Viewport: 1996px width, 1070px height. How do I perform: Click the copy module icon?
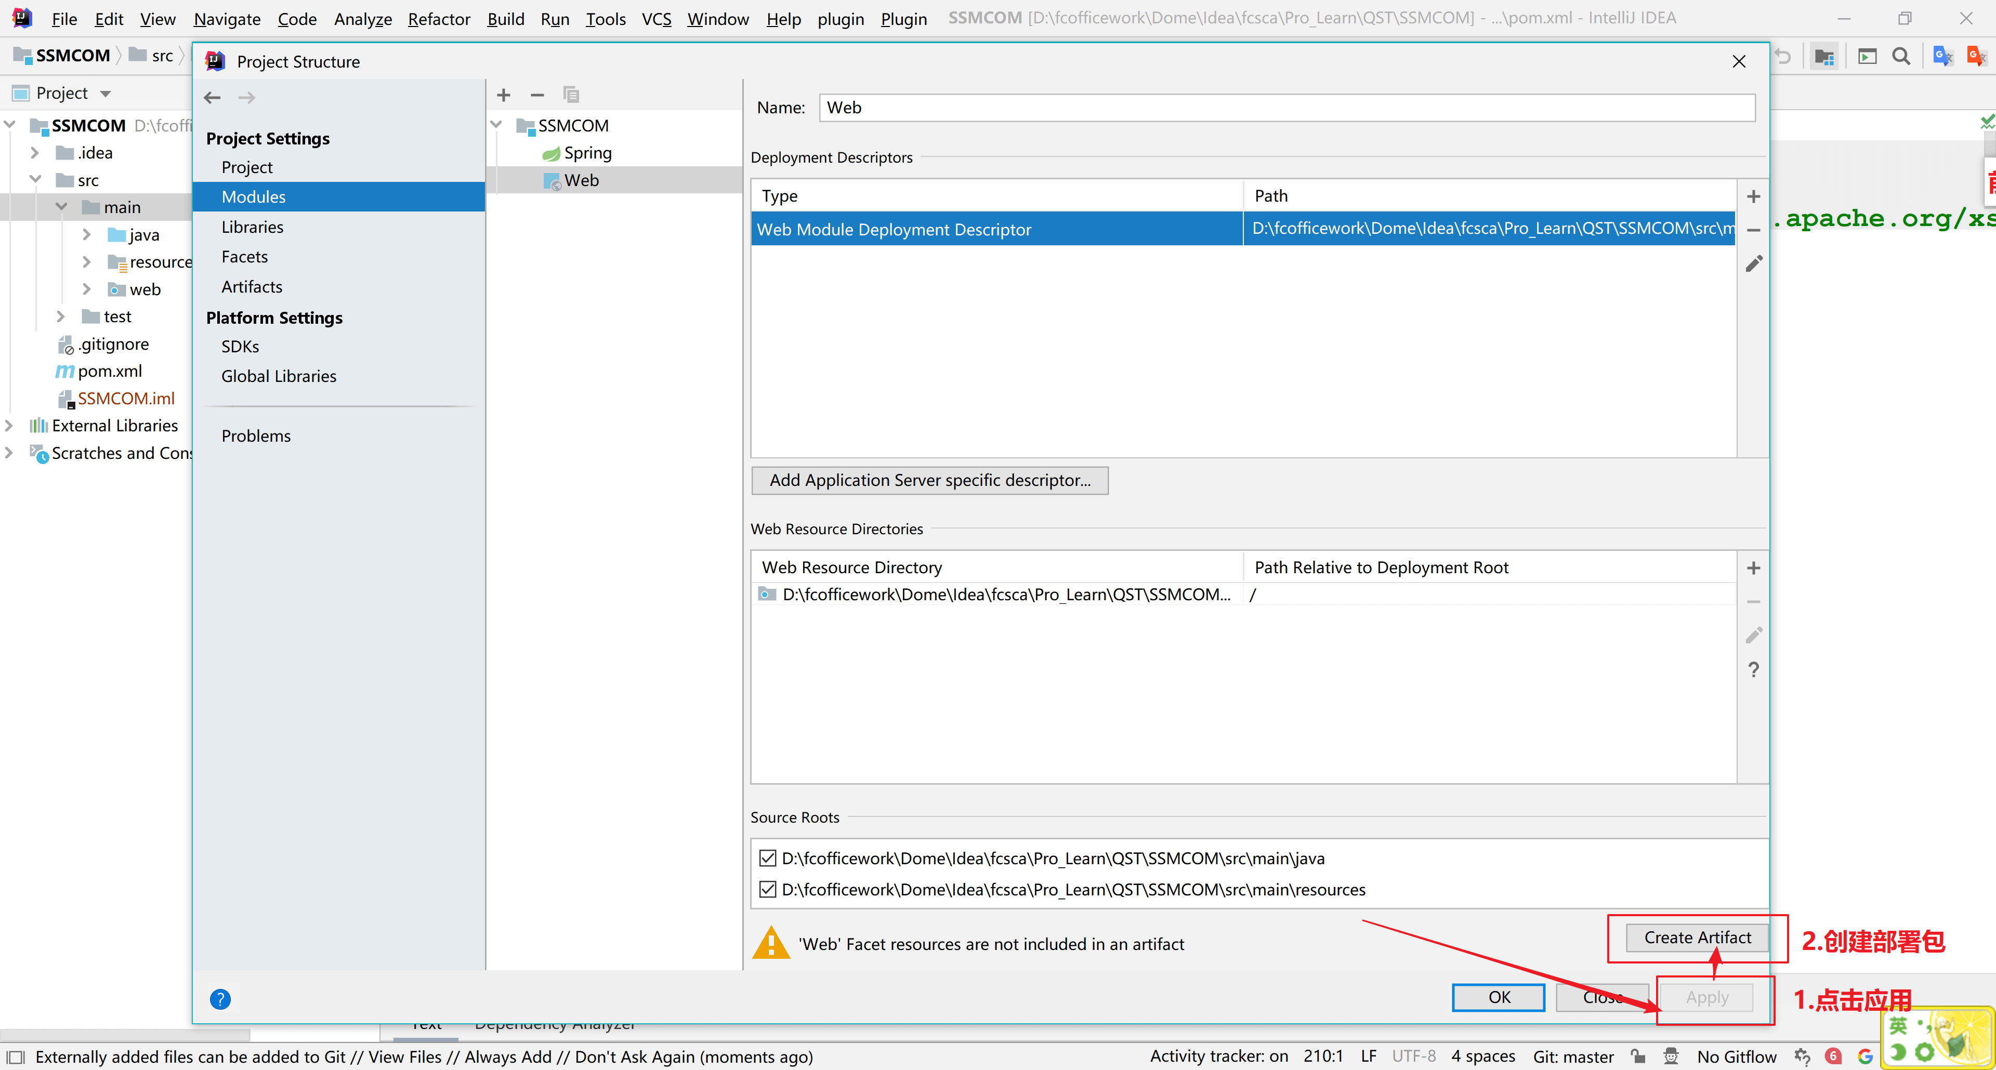571,95
